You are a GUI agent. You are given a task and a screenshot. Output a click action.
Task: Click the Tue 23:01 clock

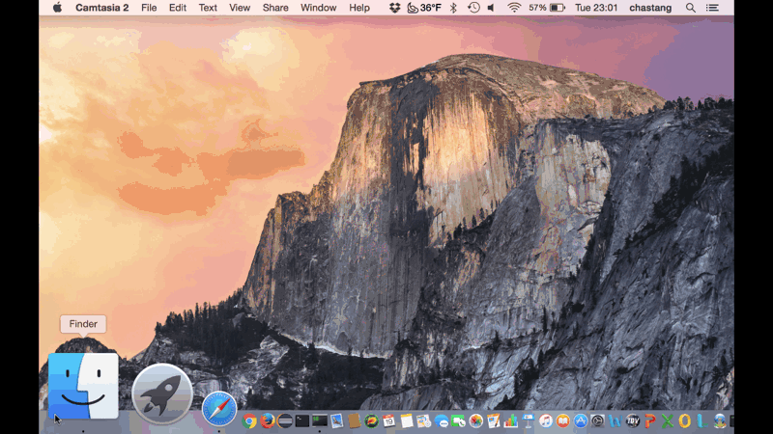pyautogui.click(x=596, y=8)
